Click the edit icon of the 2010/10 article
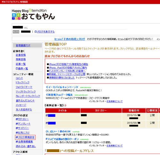This screenshot has width=160, height=155. [47, 115]
